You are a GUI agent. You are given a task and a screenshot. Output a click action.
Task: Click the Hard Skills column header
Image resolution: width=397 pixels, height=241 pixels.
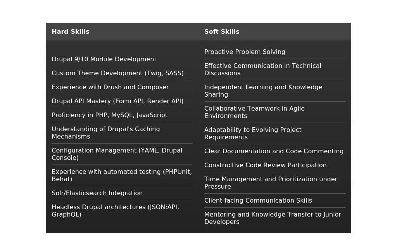point(71,32)
